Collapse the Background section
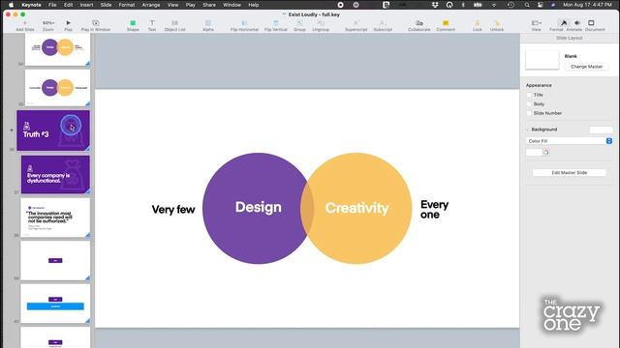 pos(527,130)
